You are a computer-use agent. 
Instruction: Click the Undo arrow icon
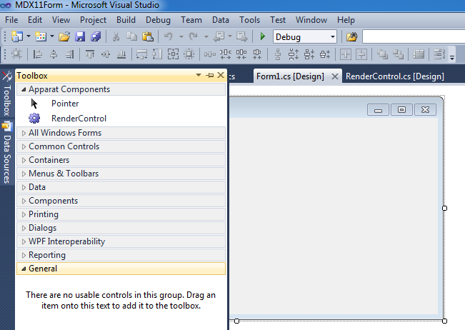coord(168,36)
